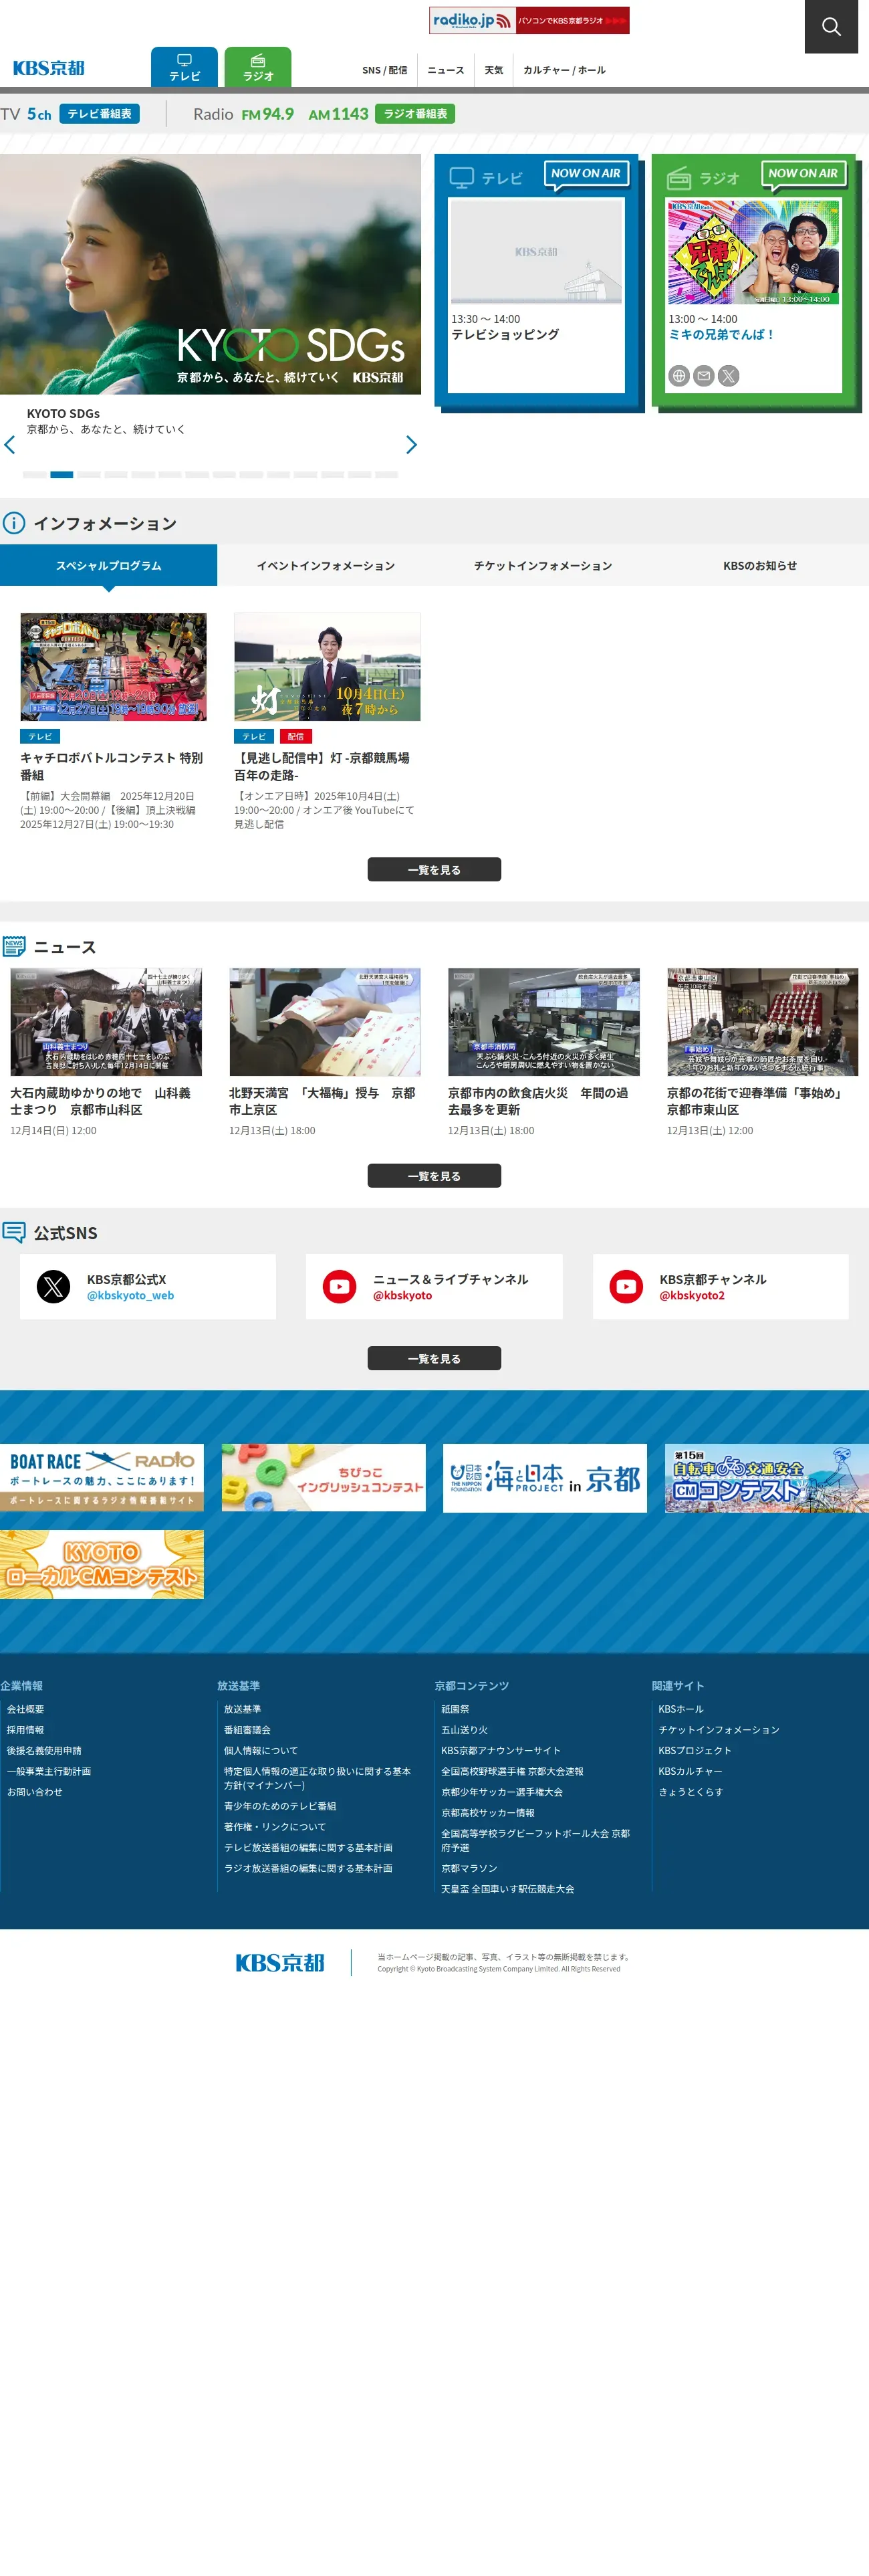Switch to KBSのお知らせ tab

[x=760, y=565]
